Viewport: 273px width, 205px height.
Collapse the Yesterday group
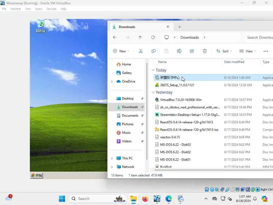[153, 92]
